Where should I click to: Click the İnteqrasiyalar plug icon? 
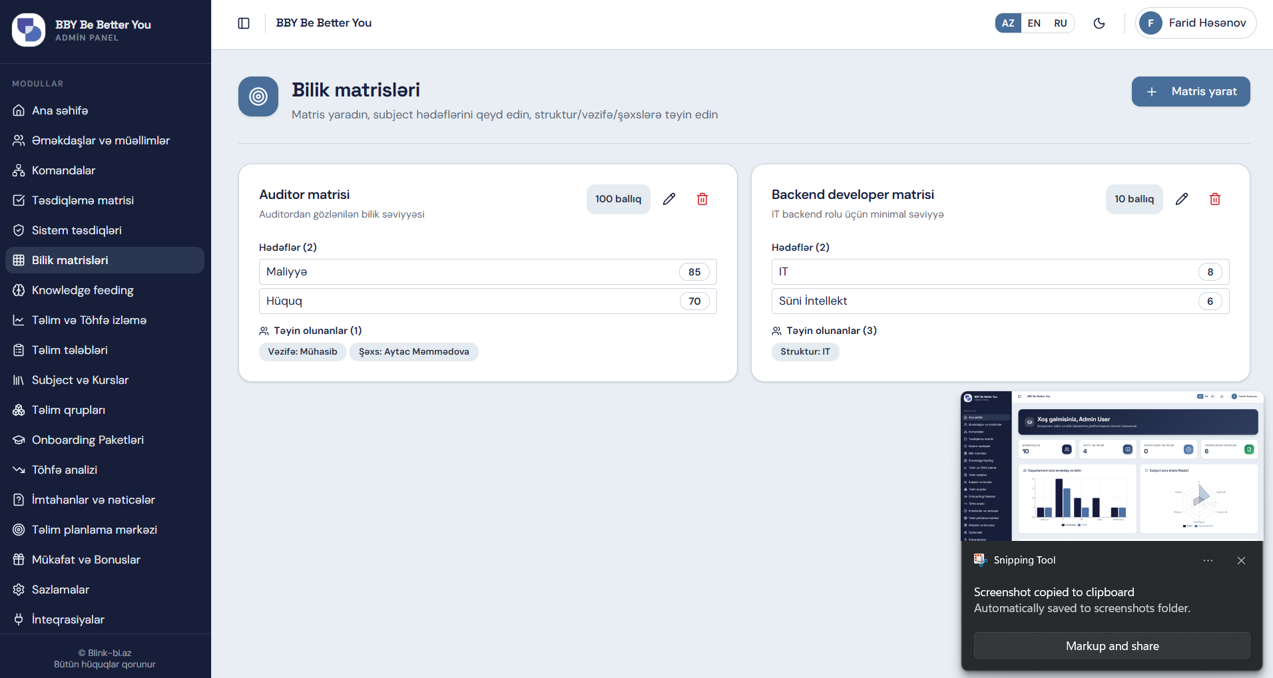coord(19,619)
